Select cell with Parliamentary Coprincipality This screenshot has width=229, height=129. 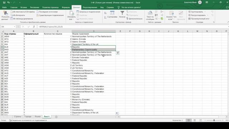point(94,49)
